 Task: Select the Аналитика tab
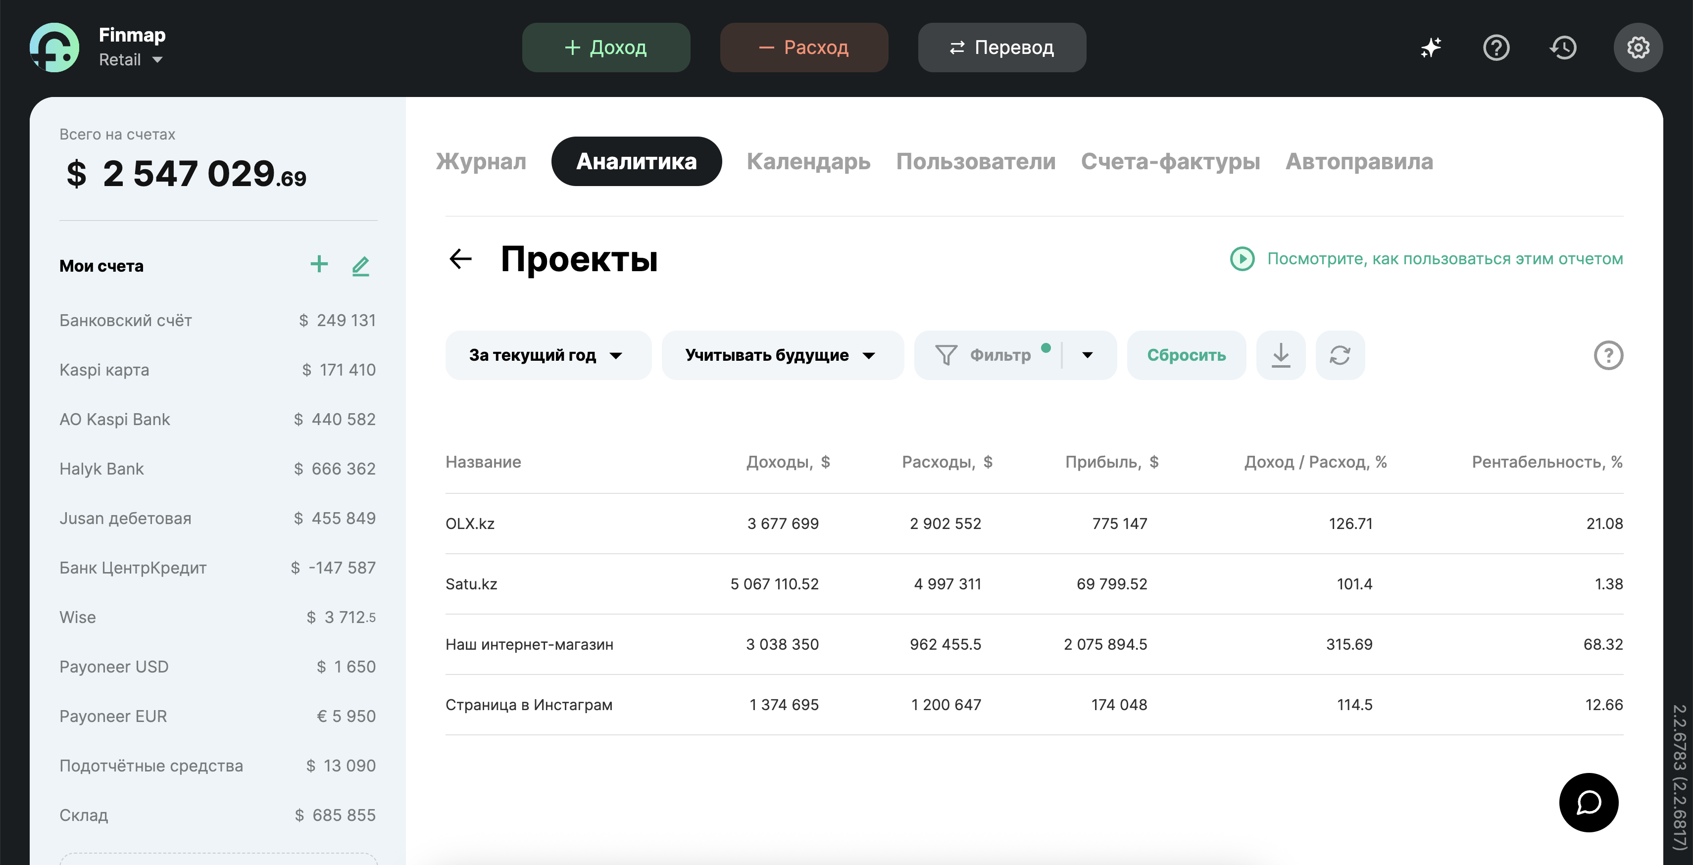(x=636, y=162)
